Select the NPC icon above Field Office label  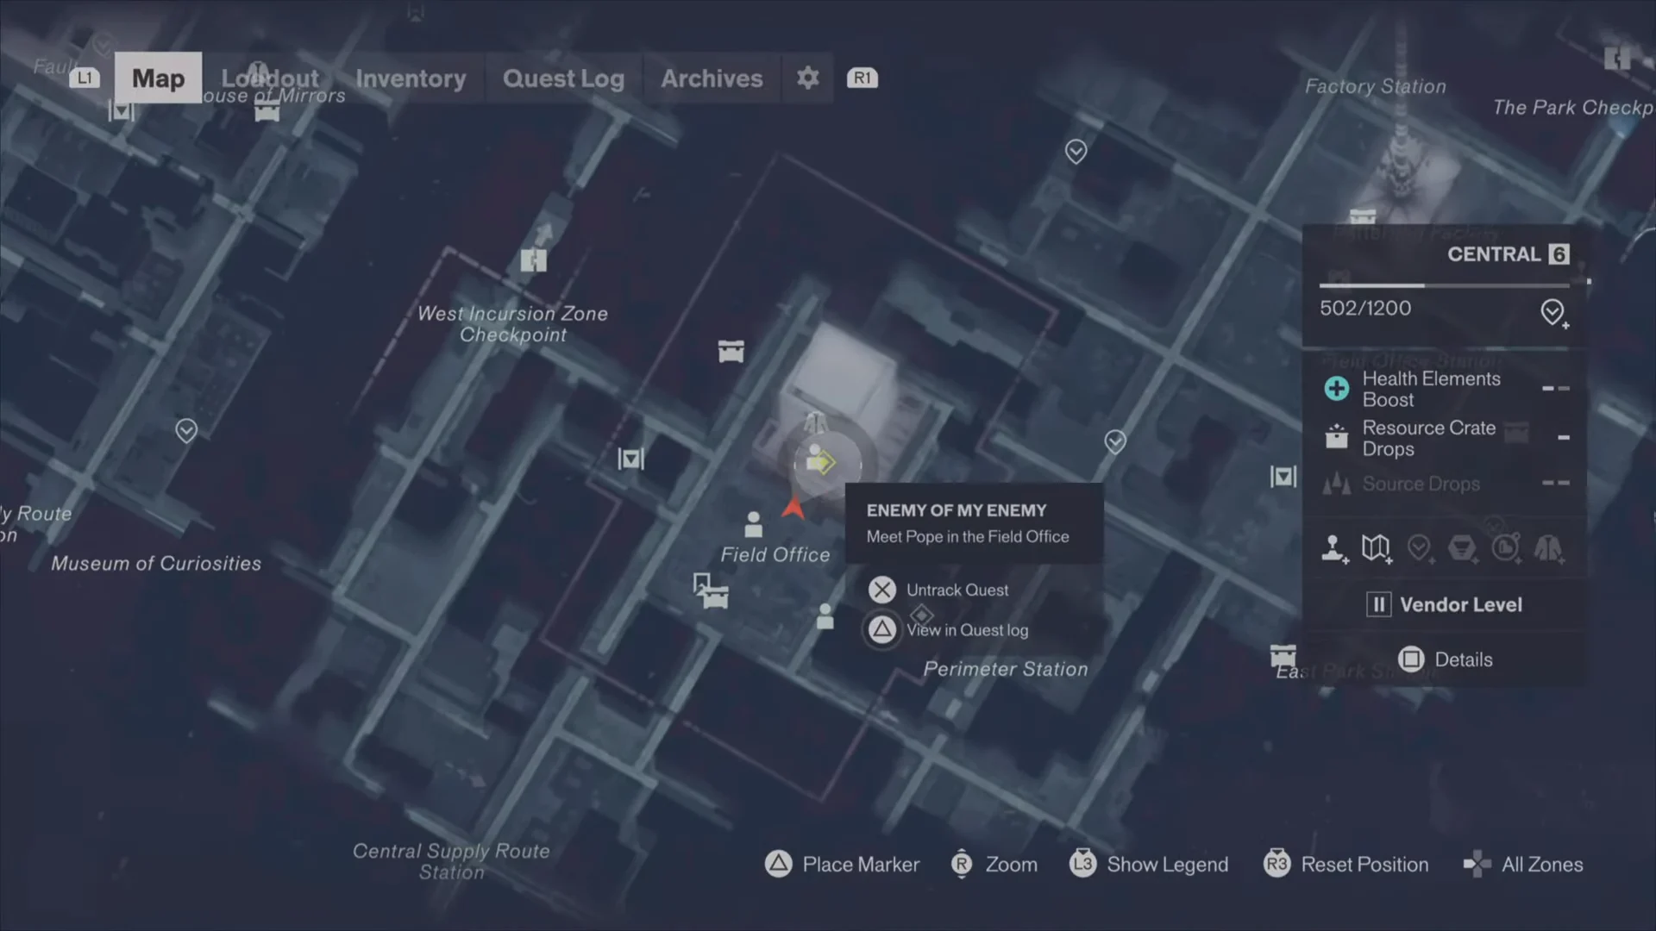point(753,524)
